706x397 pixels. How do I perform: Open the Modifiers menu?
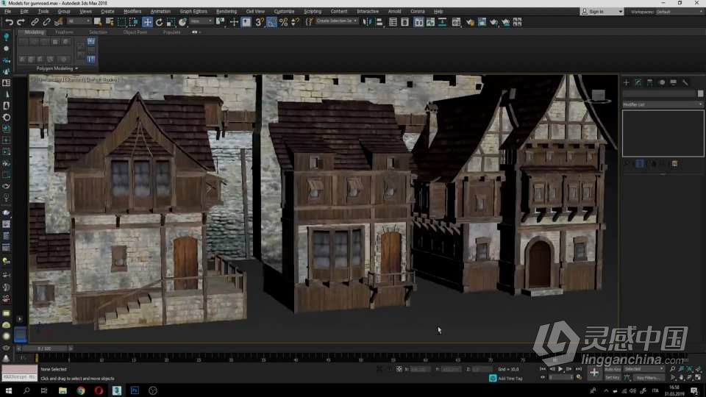click(132, 11)
